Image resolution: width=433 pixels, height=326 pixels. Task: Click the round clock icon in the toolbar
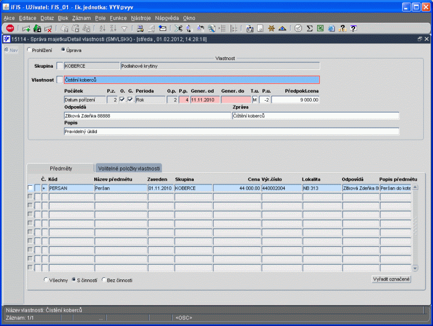click(298, 29)
